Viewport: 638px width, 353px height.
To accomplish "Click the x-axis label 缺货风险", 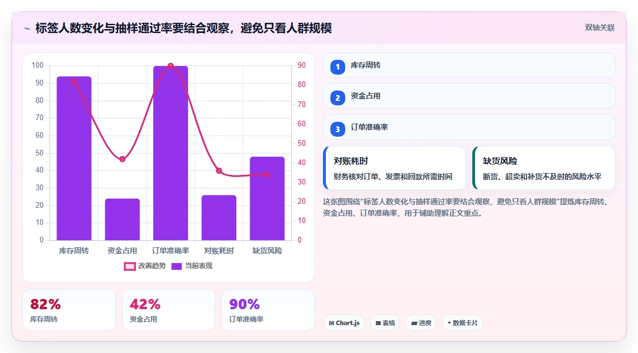I will click(x=267, y=251).
